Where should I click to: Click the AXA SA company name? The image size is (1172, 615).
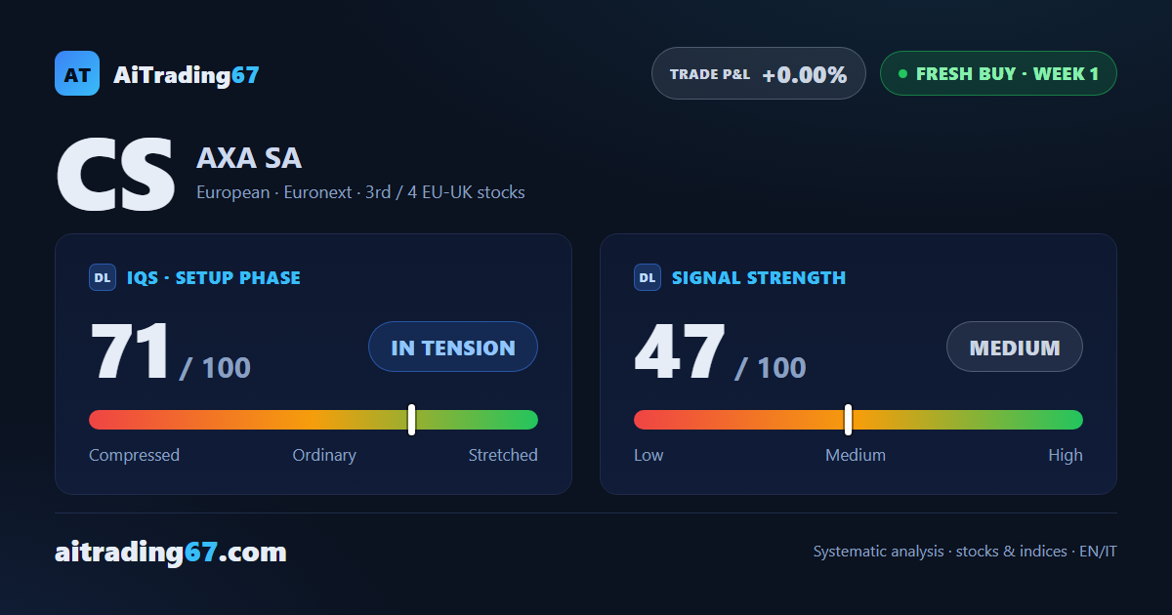[x=249, y=158]
